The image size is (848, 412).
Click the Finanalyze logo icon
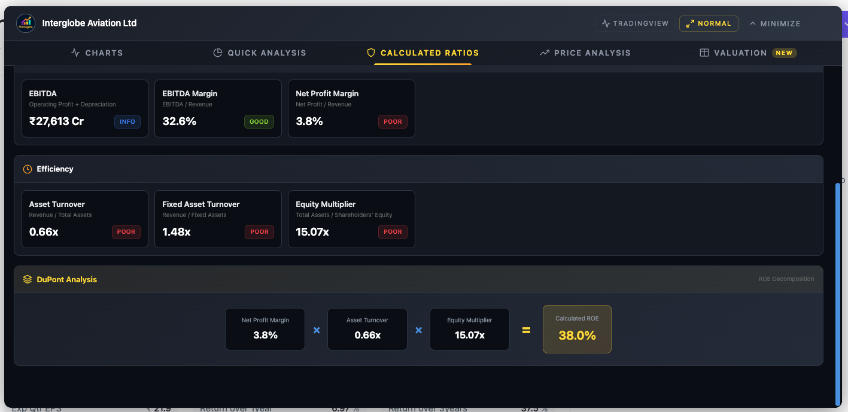click(25, 23)
